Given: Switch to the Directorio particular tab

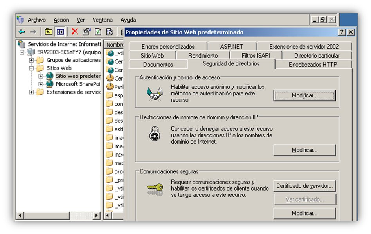Looking at the screenshot, I should click(317, 55).
